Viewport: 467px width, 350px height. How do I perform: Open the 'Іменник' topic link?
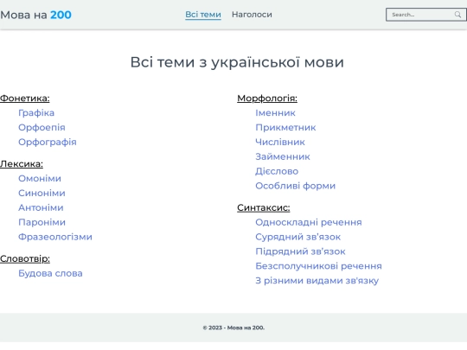point(275,113)
